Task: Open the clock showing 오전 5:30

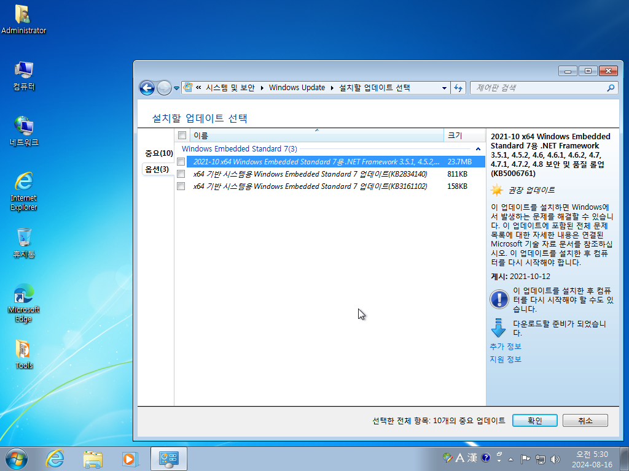Action: [x=592, y=459]
